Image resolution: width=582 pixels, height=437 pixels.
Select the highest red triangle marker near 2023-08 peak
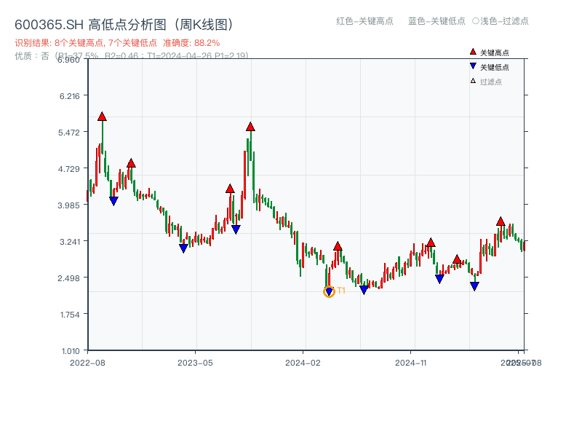tap(250, 127)
